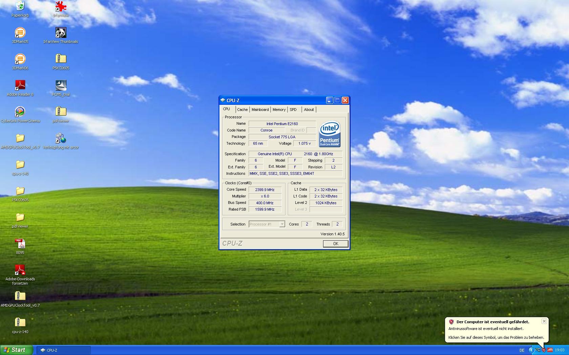Select the cpu-z-140 zip archive icon
Viewport: 569px width, 355px height.
[20, 325]
